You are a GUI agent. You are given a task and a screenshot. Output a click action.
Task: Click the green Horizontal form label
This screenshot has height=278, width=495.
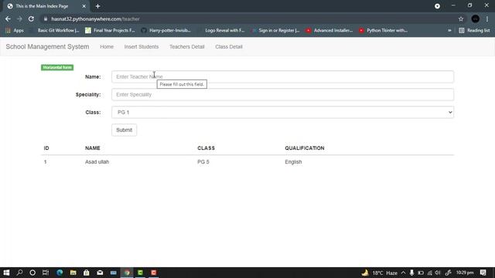(x=57, y=67)
